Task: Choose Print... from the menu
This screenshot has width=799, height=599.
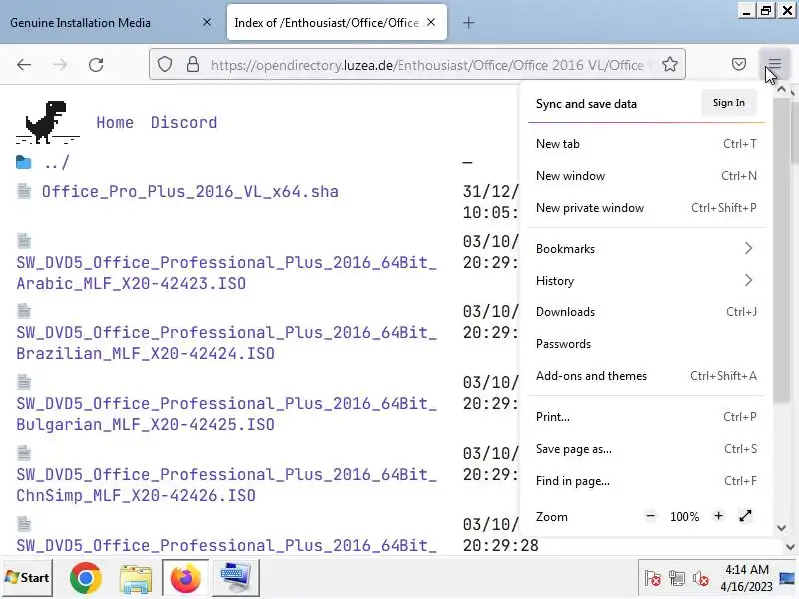Action: point(646,417)
